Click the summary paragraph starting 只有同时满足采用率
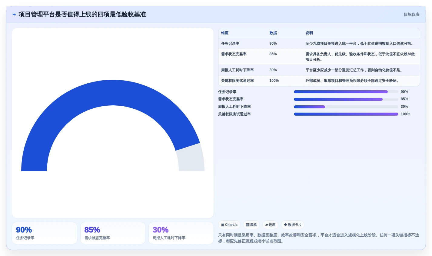This screenshot has height=256, width=432. pyautogui.click(x=319, y=238)
